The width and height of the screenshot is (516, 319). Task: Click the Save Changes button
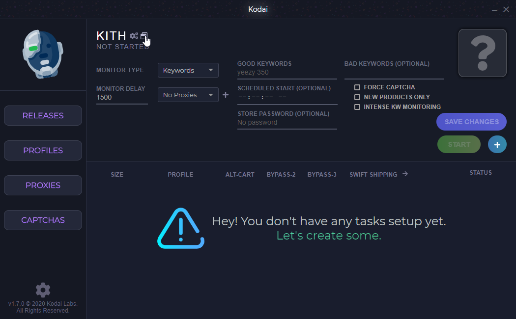click(x=471, y=122)
